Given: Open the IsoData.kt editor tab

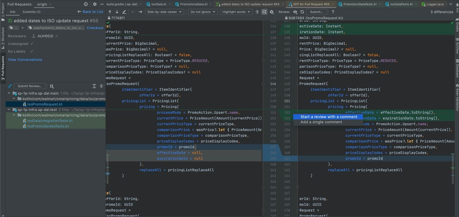Looking at the screenshot, I should 156,4.
